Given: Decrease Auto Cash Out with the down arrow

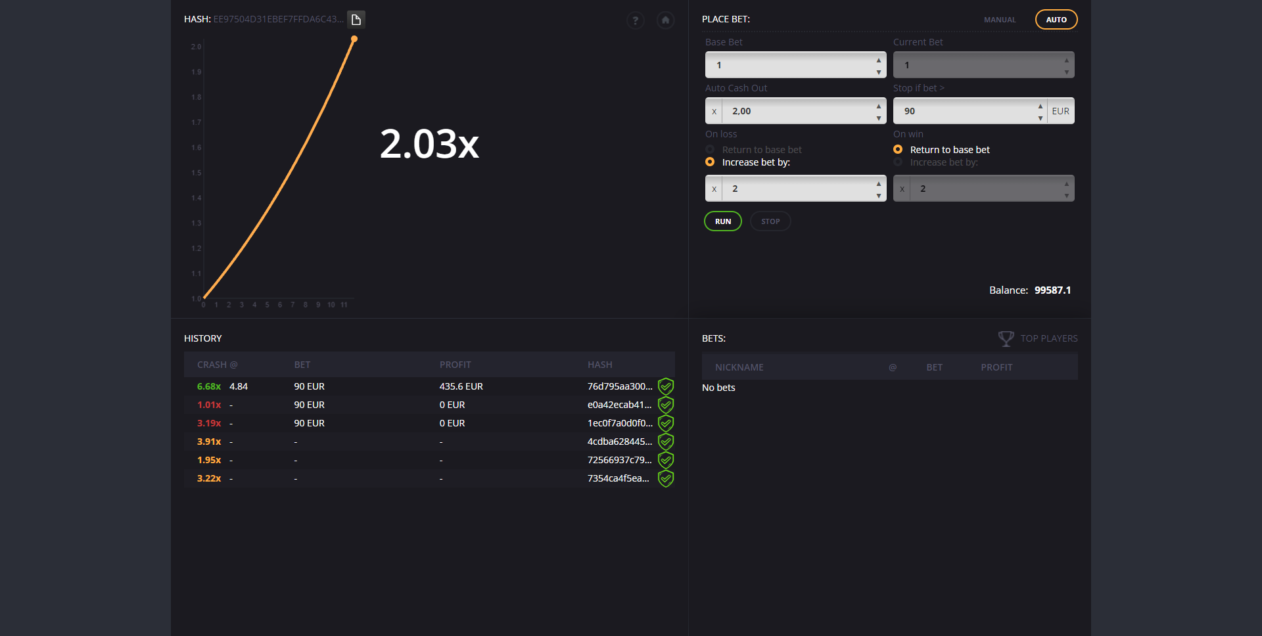Looking at the screenshot, I should click(878, 118).
